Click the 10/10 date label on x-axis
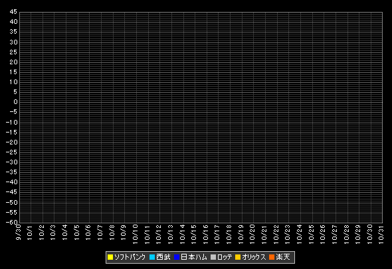 tap(136, 234)
